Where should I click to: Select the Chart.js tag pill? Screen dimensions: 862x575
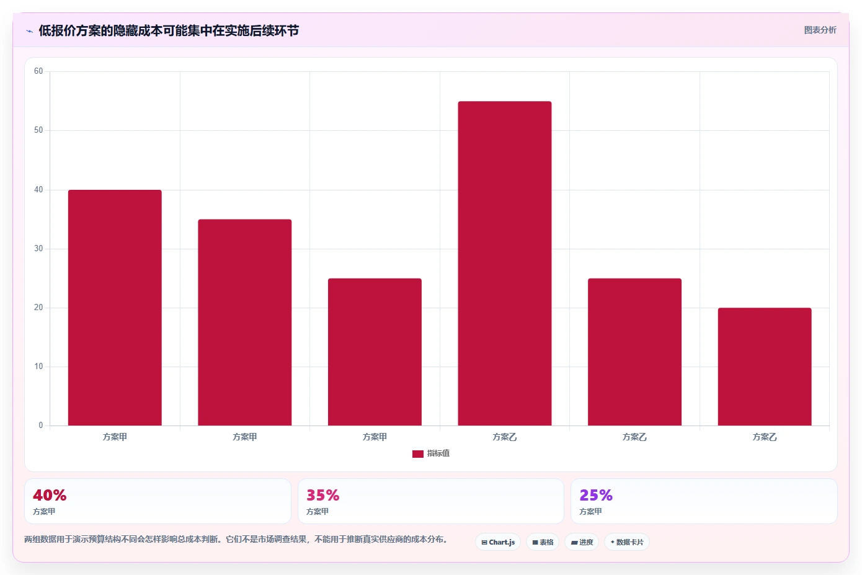(498, 542)
